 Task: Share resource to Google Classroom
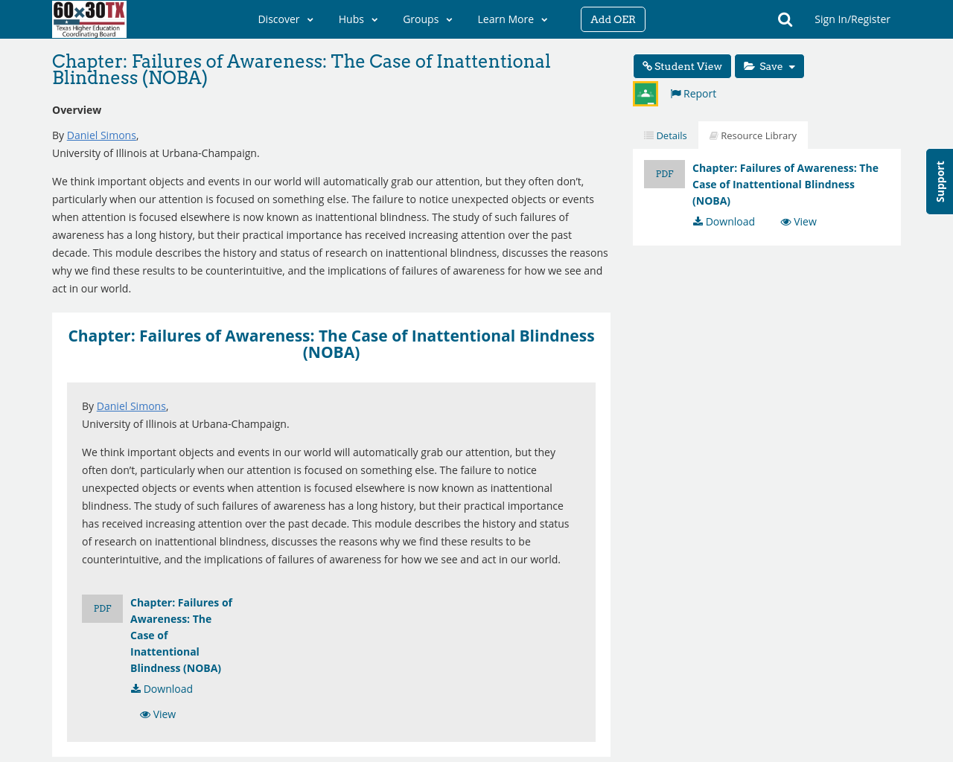point(645,92)
